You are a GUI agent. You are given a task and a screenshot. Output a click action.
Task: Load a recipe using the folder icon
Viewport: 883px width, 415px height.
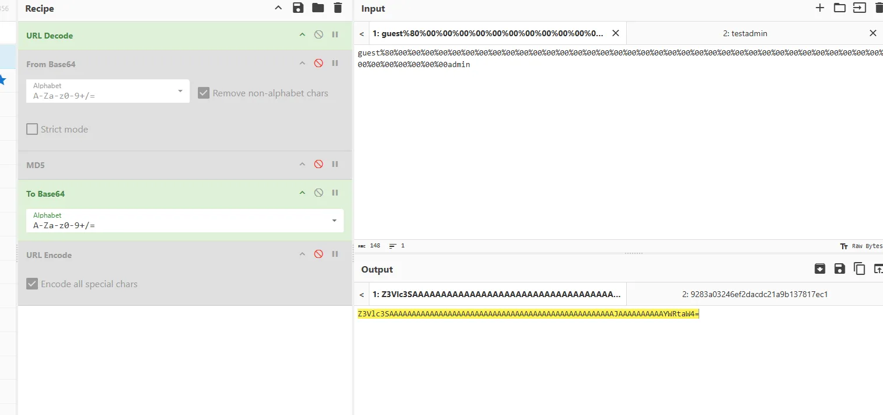point(317,8)
